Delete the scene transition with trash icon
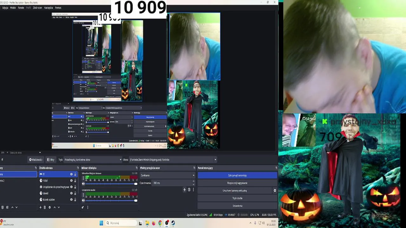Screen dimensions: 406x228 point(189,190)
